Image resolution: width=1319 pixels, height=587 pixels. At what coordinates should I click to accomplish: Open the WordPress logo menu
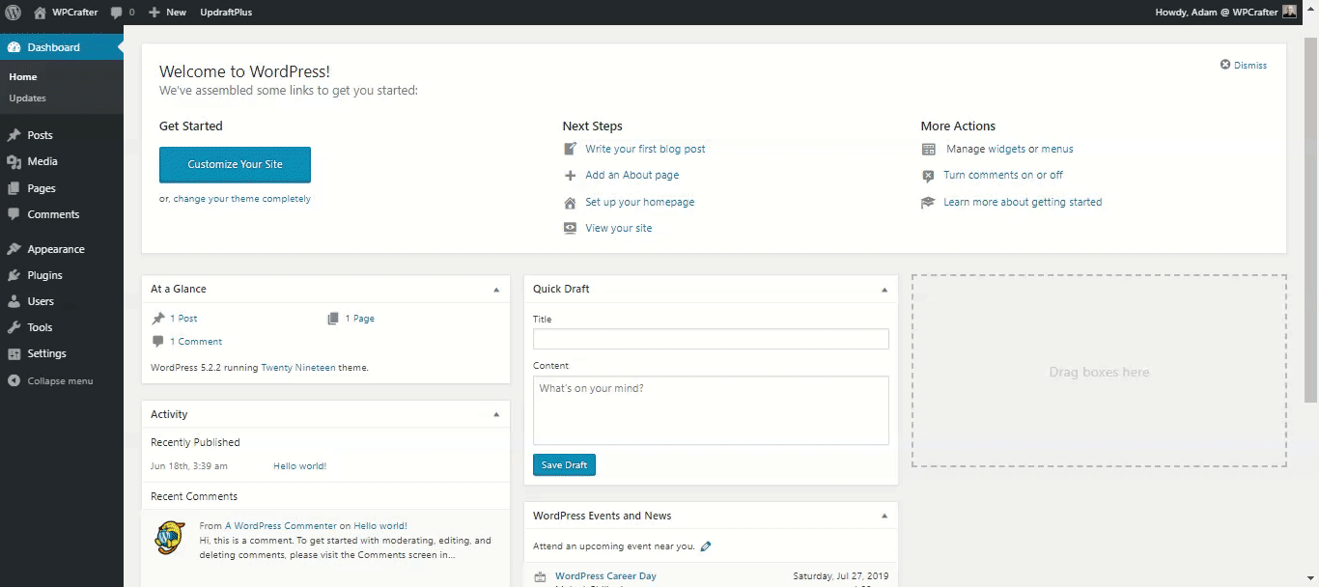[14, 13]
